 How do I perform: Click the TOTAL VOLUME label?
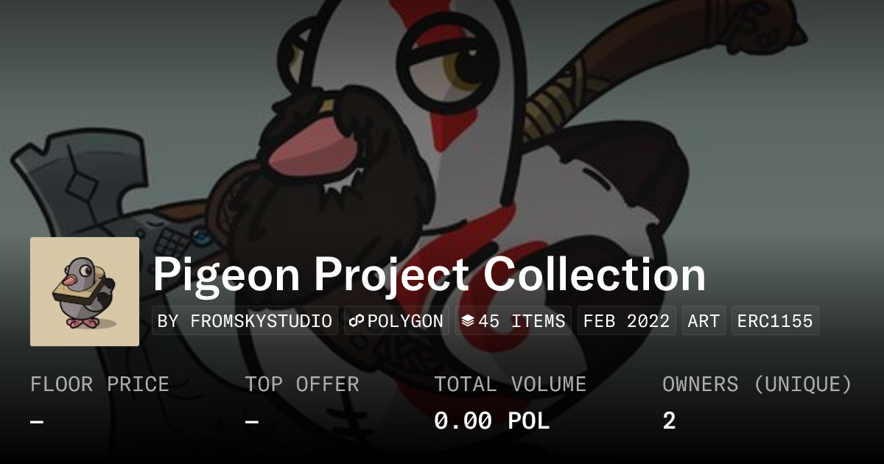point(510,384)
